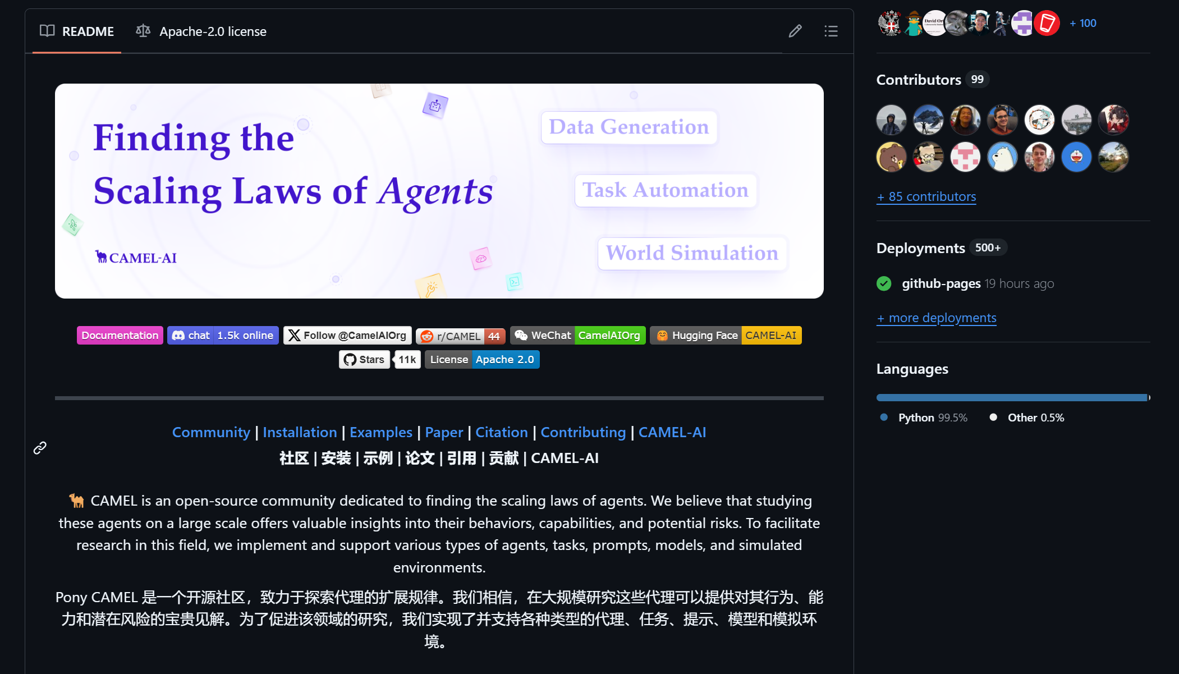Open the README outline list icon
This screenshot has width=1179, height=674.
click(831, 31)
